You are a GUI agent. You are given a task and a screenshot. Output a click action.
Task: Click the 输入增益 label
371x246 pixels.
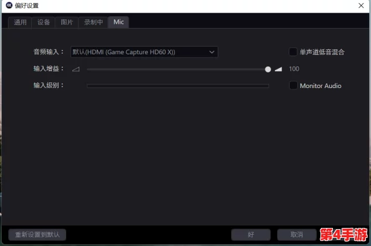[48, 69]
